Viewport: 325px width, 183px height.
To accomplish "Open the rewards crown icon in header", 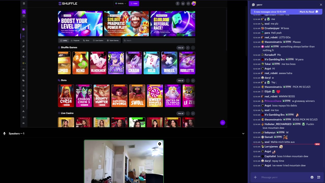I will pyautogui.click(x=183, y=4).
